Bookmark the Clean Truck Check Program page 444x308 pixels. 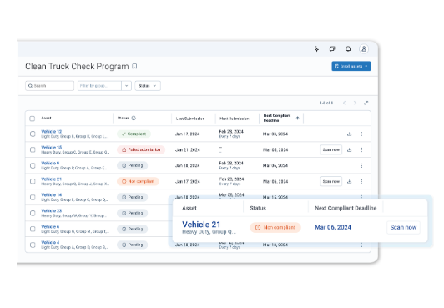(134, 66)
